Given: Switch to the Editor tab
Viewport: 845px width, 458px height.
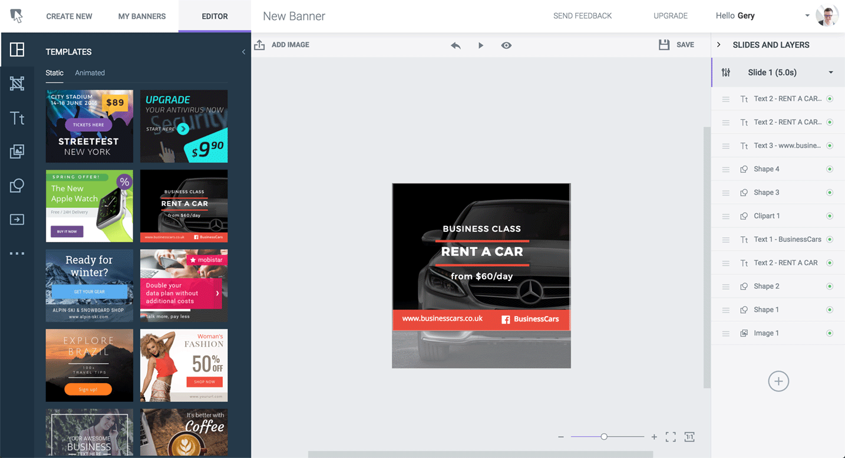Looking at the screenshot, I should (x=214, y=16).
